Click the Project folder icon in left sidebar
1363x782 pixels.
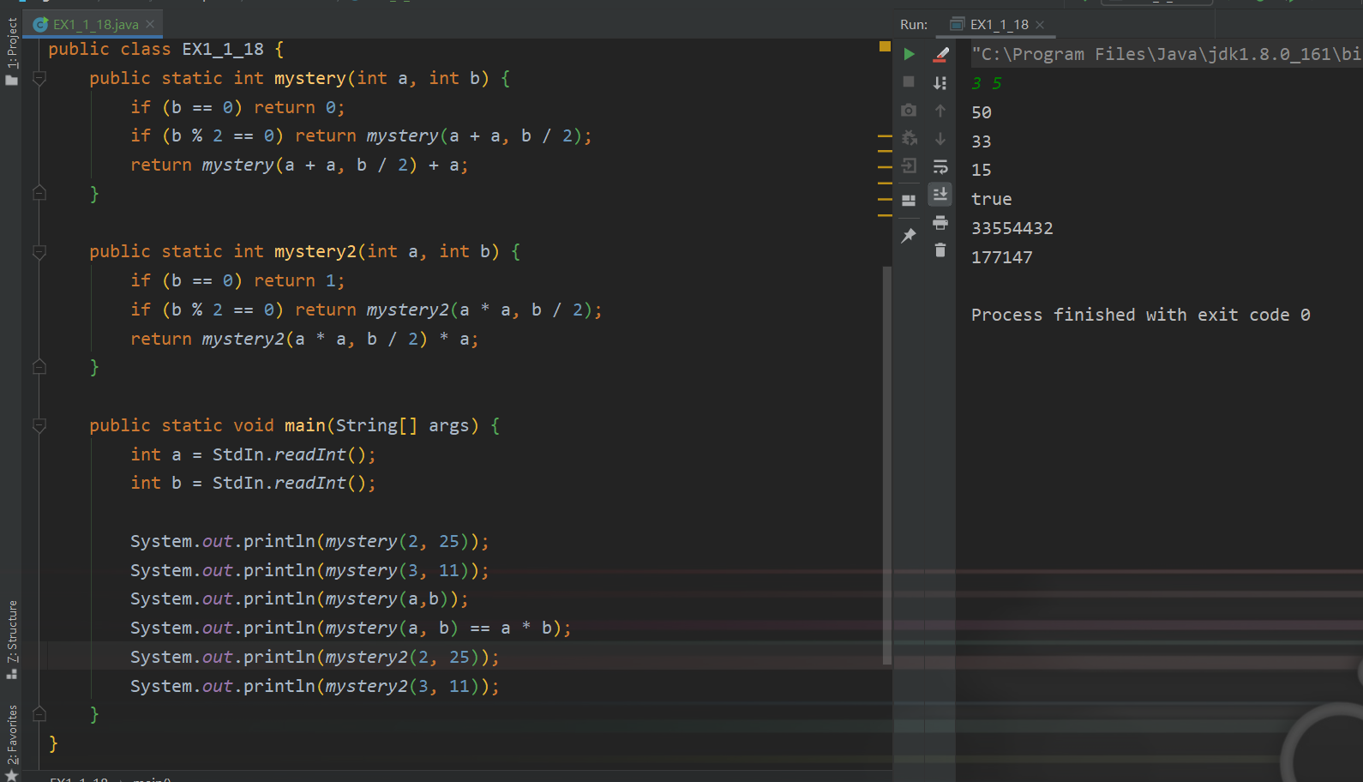[x=12, y=81]
